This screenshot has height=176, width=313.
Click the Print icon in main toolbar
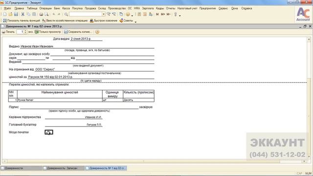[41, 14]
